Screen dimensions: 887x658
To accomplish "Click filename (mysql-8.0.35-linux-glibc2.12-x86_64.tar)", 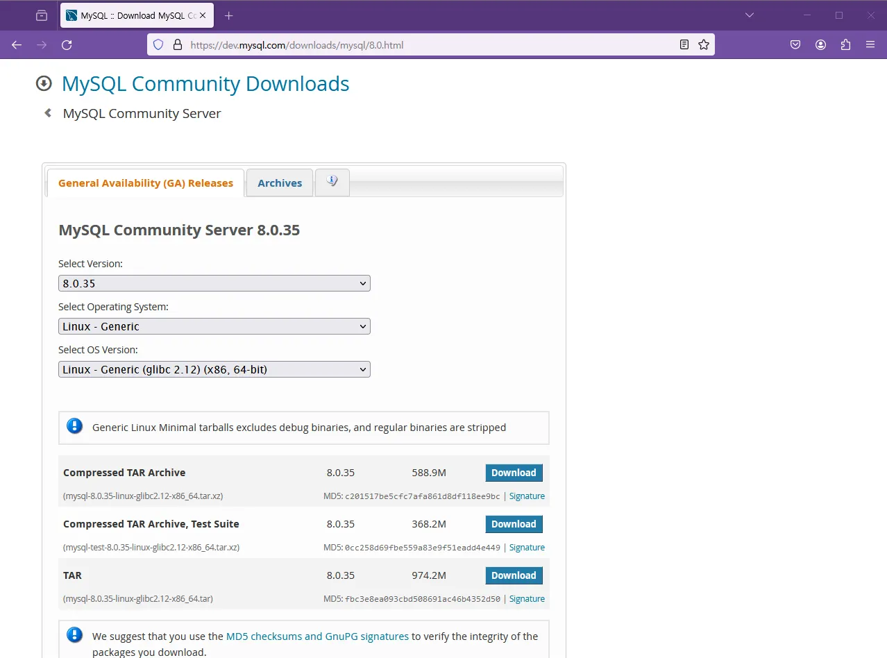I will [138, 599].
